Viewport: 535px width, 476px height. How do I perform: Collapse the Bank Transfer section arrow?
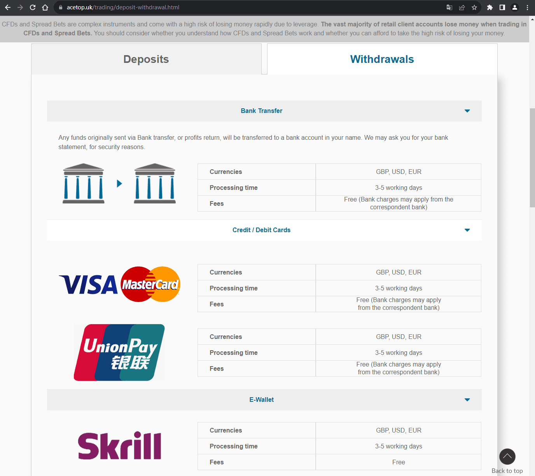pos(467,111)
